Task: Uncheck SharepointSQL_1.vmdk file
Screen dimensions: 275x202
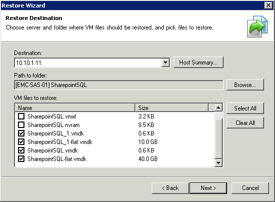Action: [x=21, y=133]
